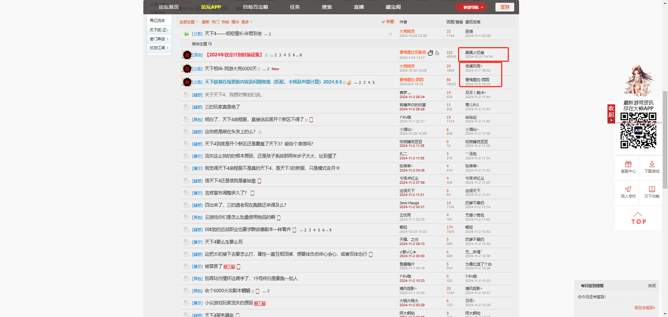This screenshot has width=668, height=317.
Task: Expand the 更多 filter dropdown
Action: (x=247, y=22)
